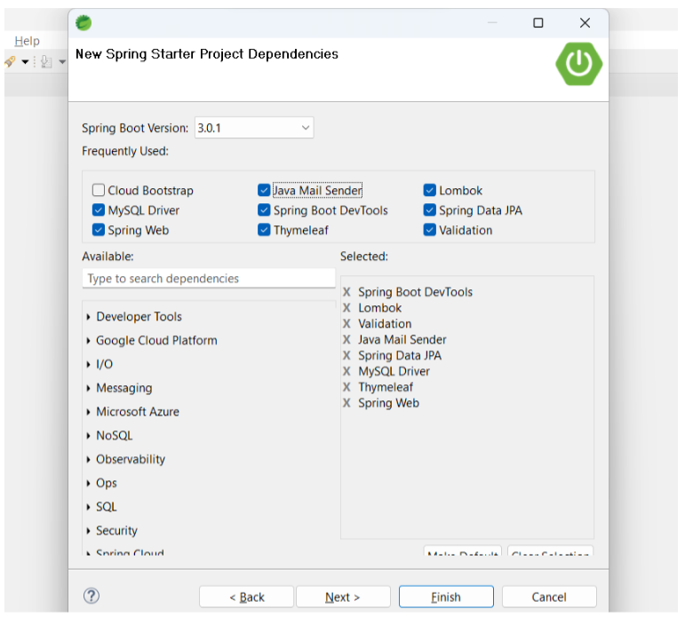
Task: Expand the Messaging category
Action: pos(89,388)
